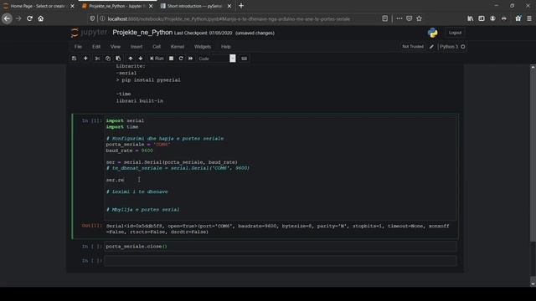This screenshot has height=301, width=536.
Task: Select the last empty code cell
Action: (x=280, y=261)
